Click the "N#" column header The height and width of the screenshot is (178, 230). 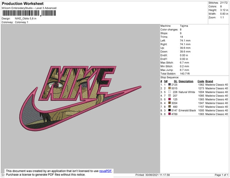pos(166,81)
